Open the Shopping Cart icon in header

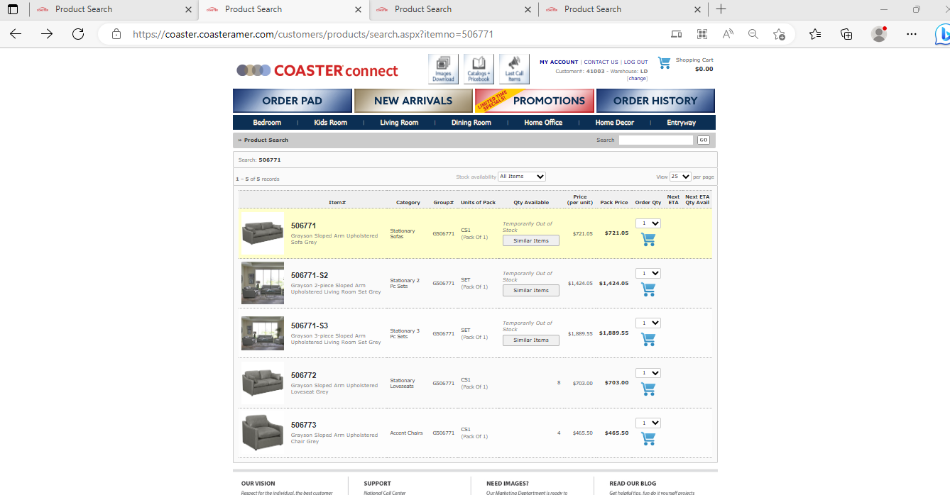[x=665, y=63]
